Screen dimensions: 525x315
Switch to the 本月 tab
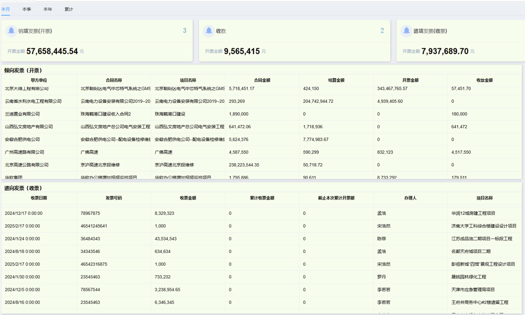click(x=5, y=9)
